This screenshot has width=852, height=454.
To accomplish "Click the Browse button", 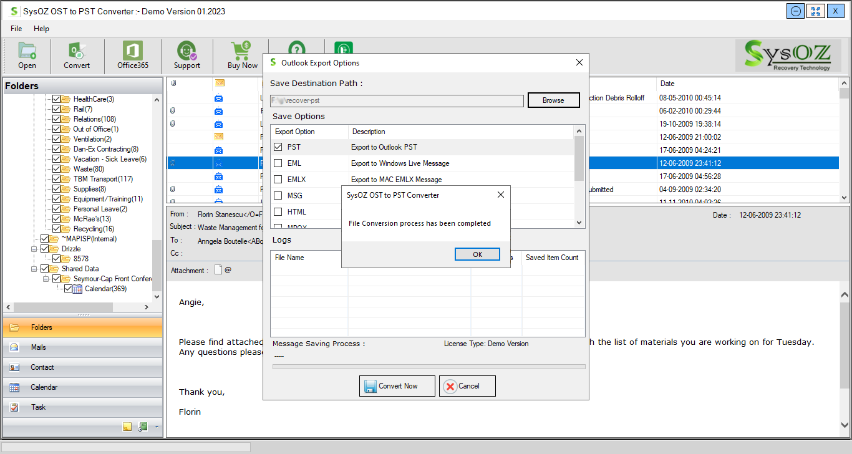I will [553, 100].
